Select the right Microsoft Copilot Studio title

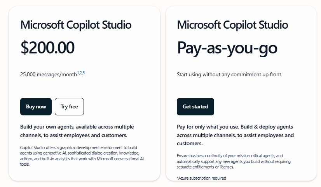pyautogui.click(x=232, y=25)
